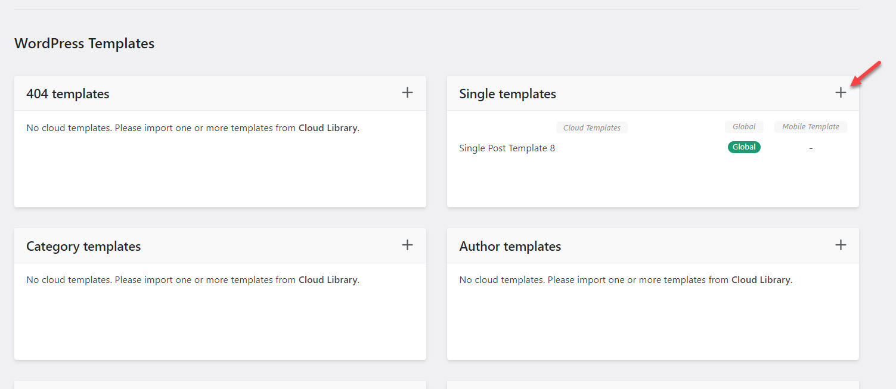
Task: Open Cloud Library link in Category templates
Action: click(x=328, y=279)
